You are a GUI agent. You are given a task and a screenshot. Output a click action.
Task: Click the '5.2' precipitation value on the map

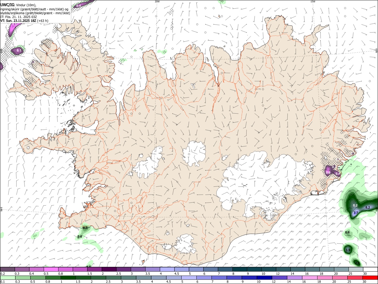[x=368, y=208]
